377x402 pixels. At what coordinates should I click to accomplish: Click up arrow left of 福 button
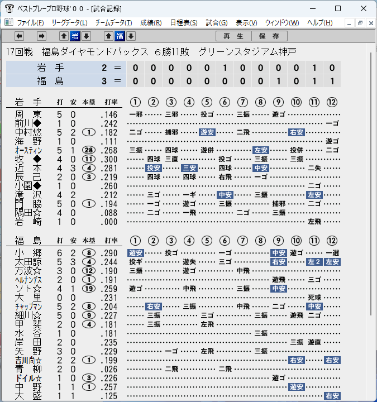click(x=109, y=36)
